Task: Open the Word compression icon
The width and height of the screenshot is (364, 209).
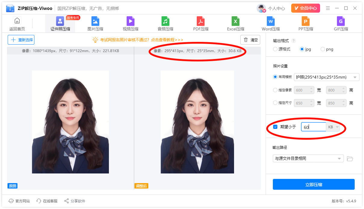Action: tap(271, 21)
